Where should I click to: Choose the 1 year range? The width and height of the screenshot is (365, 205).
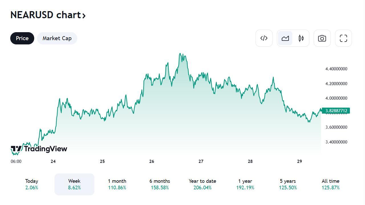pos(245,184)
